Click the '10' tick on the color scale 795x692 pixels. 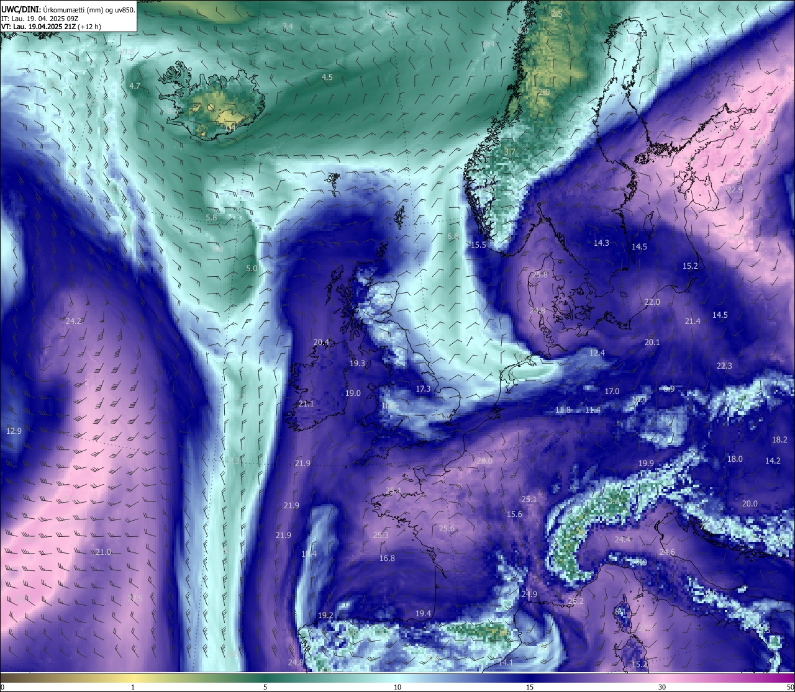click(x=397, y=686)
